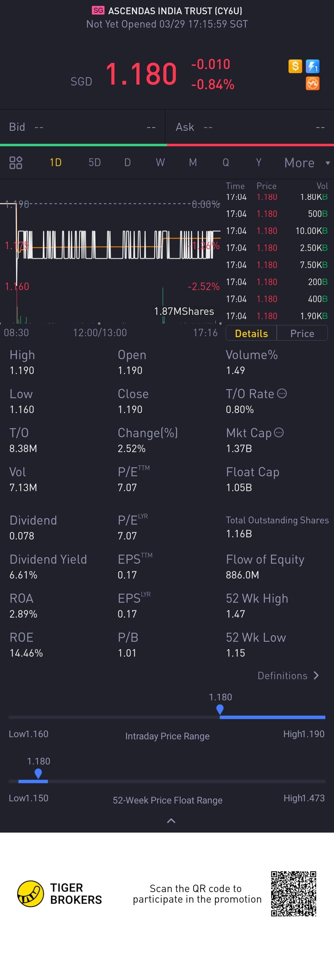Screen dimensions: 334x955
Task: Select the 5D chart period
Action: (x=95, y=162)
